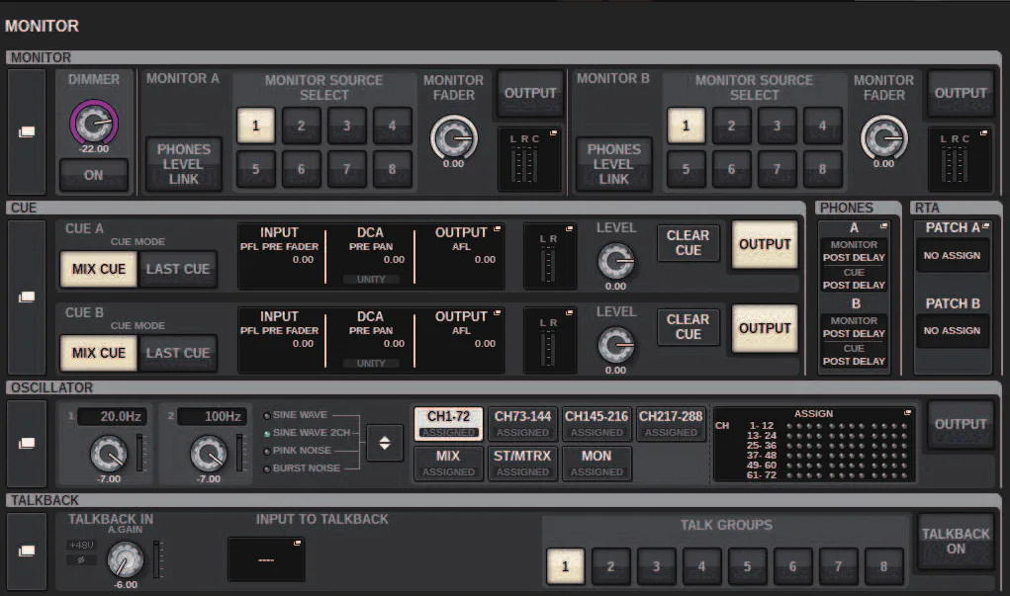Click CUE A DCA UNITY indicator

click(371, 280)
